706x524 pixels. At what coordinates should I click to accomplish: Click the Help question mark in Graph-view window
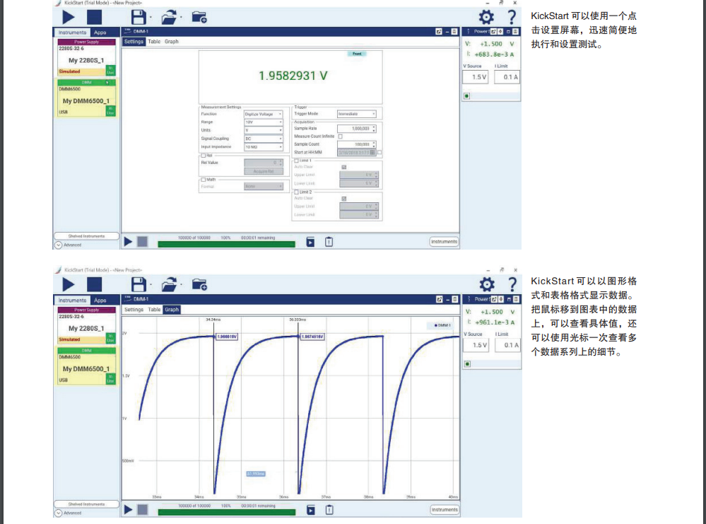512,285
